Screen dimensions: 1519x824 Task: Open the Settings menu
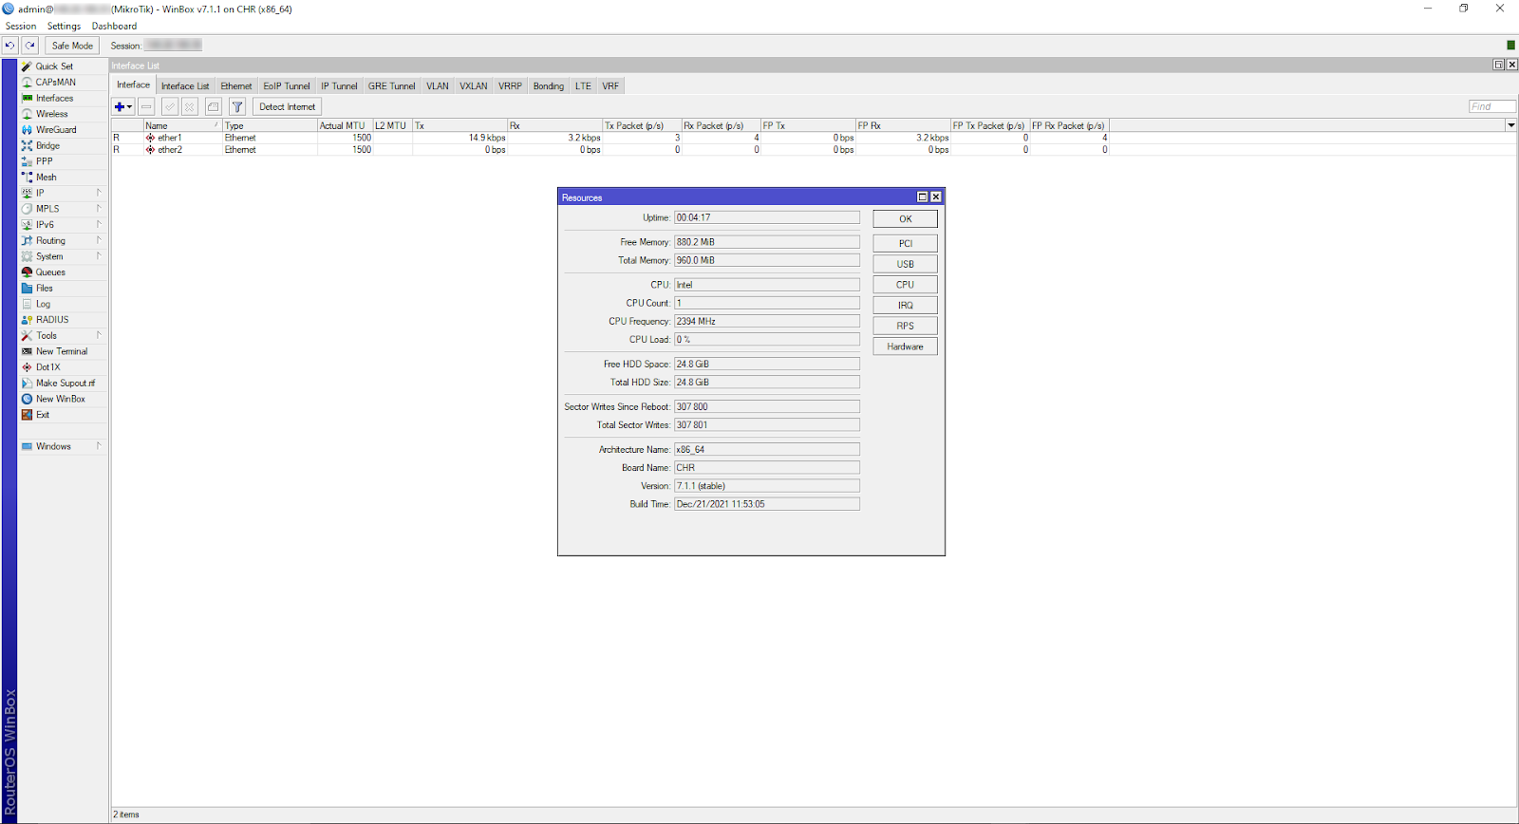coord(64,27)
